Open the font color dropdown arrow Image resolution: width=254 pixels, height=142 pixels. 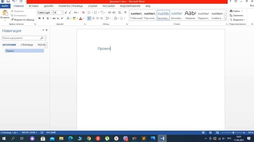84,19
